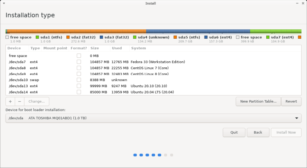Click the 12765 MB used cell
The width and height of the screenshot is (307, 168).
[x=120, y=62]
